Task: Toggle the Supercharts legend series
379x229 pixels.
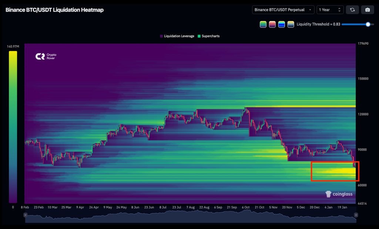Action: tap(209, 36)
